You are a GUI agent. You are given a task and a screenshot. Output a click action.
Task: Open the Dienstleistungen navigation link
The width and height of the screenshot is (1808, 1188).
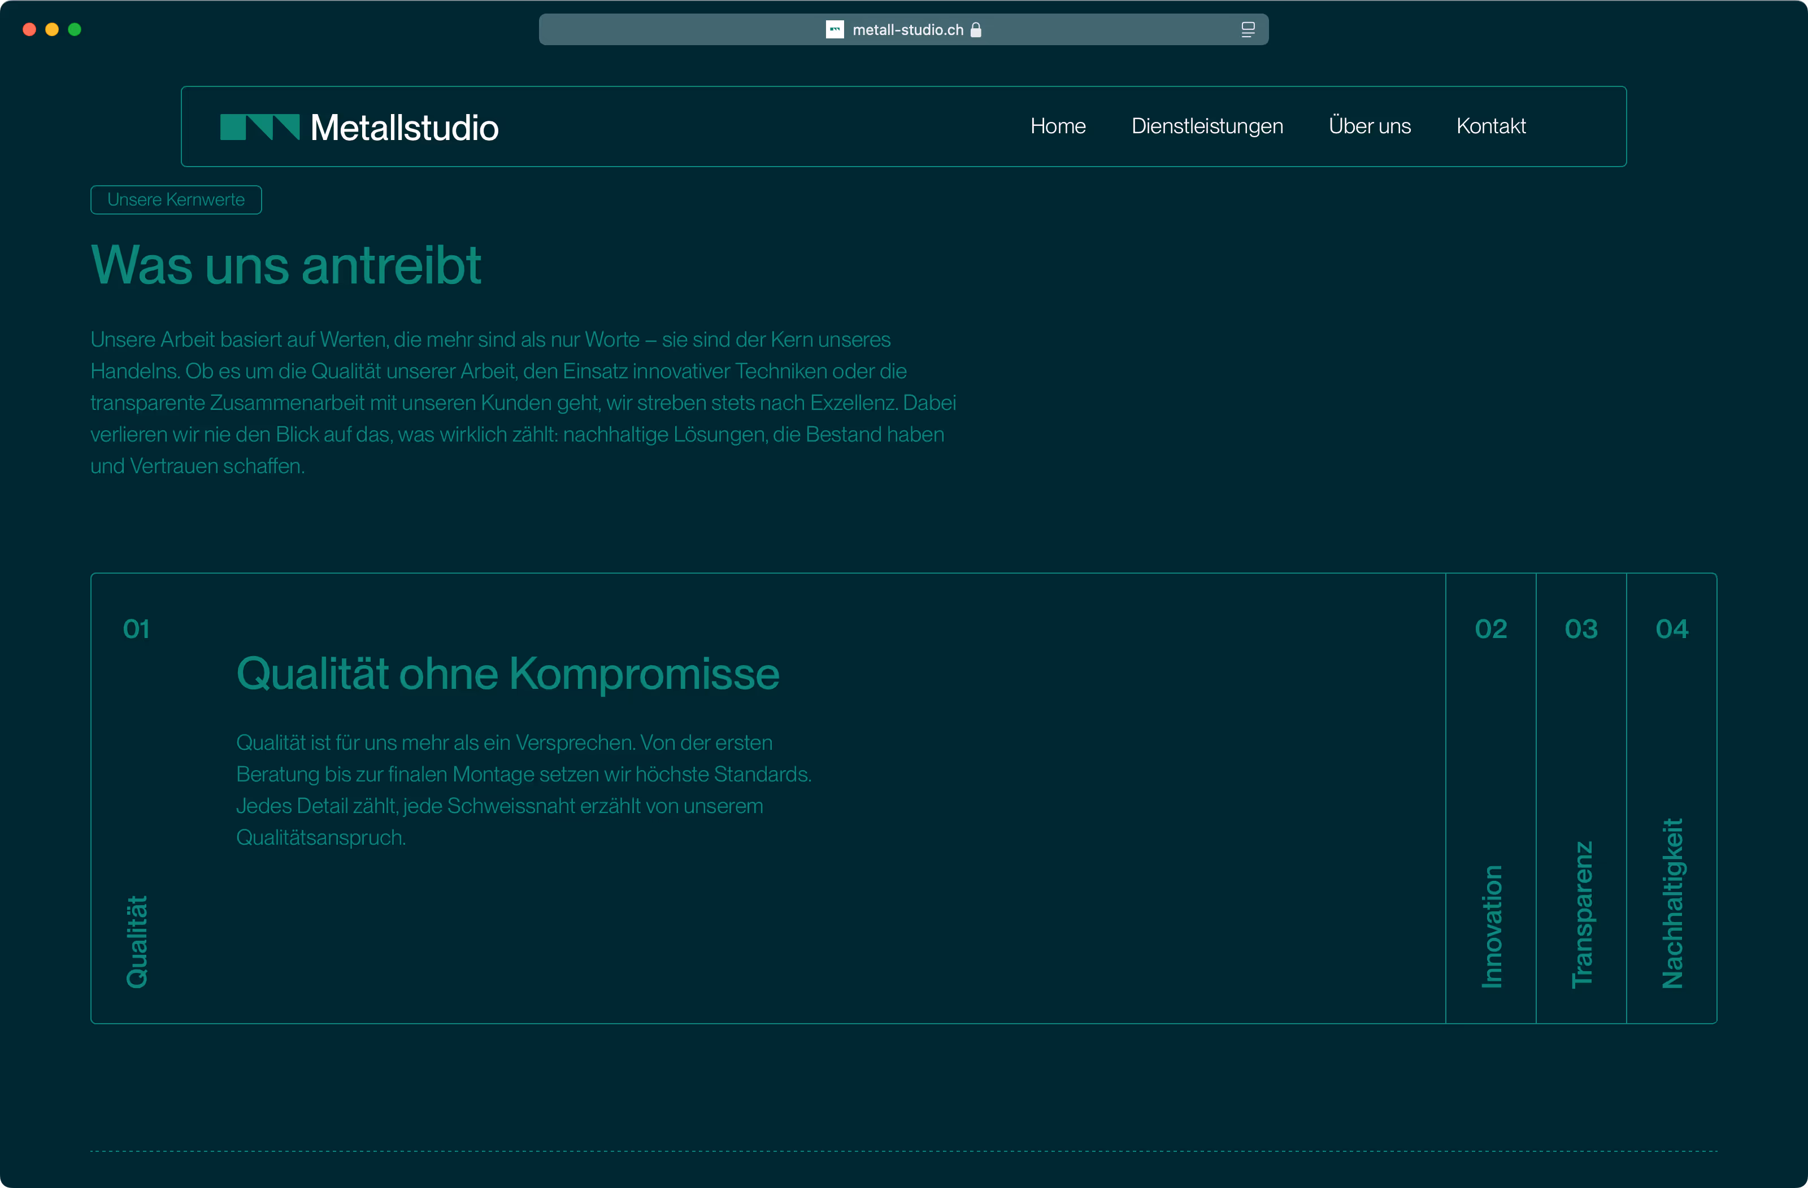pyautogui.click(x=1207, y=126)
